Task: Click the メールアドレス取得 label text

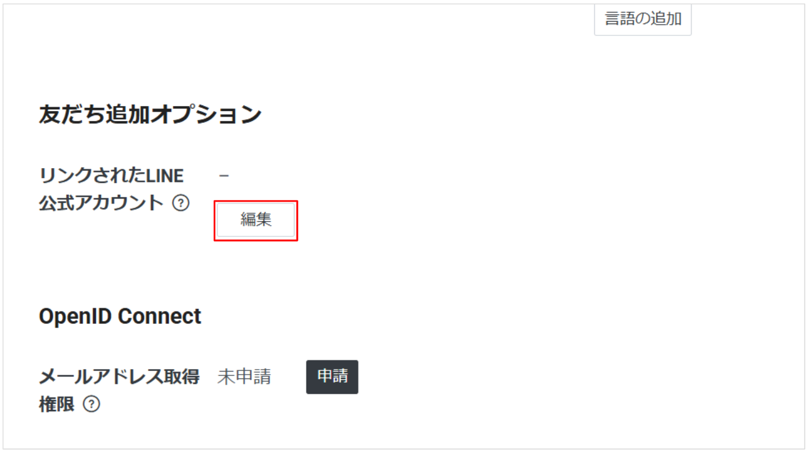Action: point(119,376)
